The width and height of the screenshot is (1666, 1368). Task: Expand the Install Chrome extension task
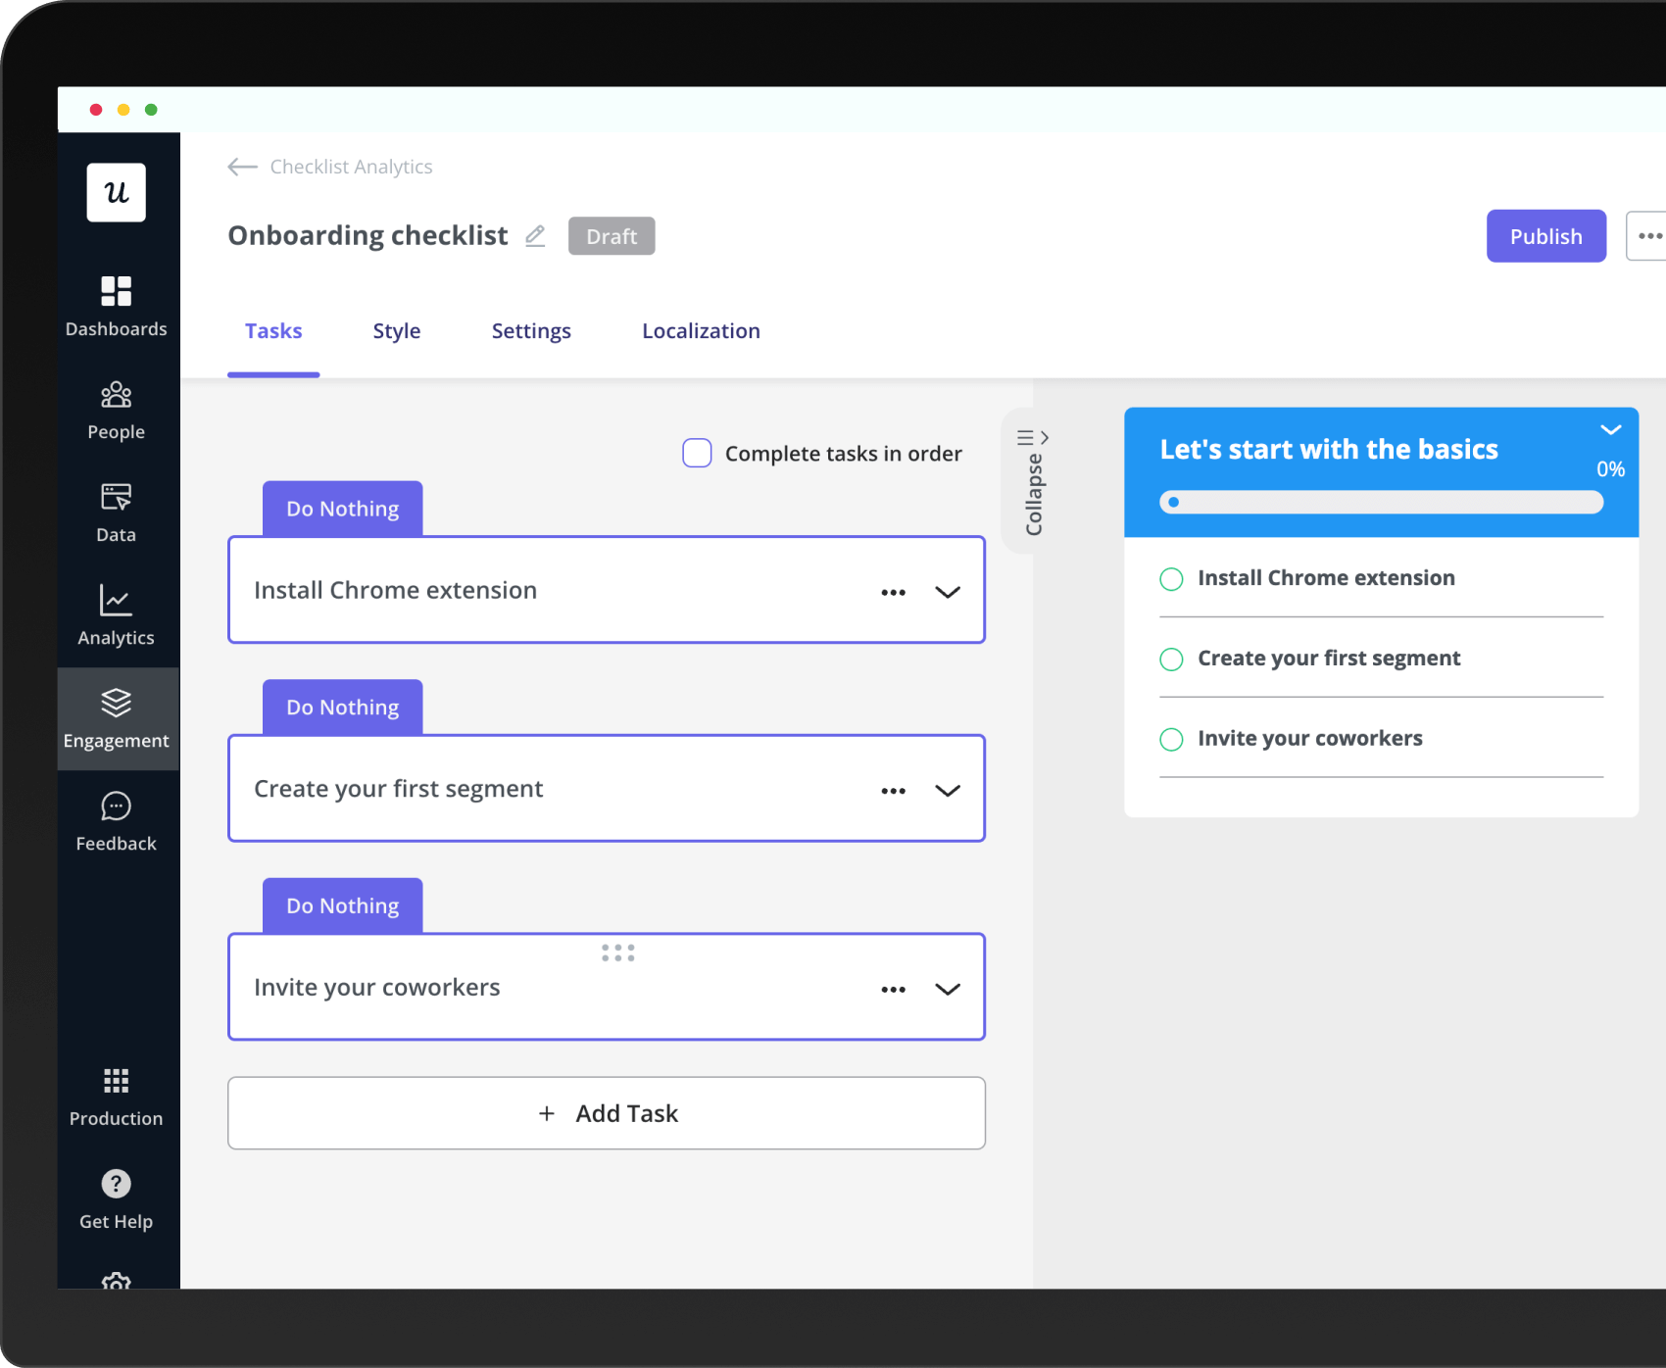pos(947,592)
